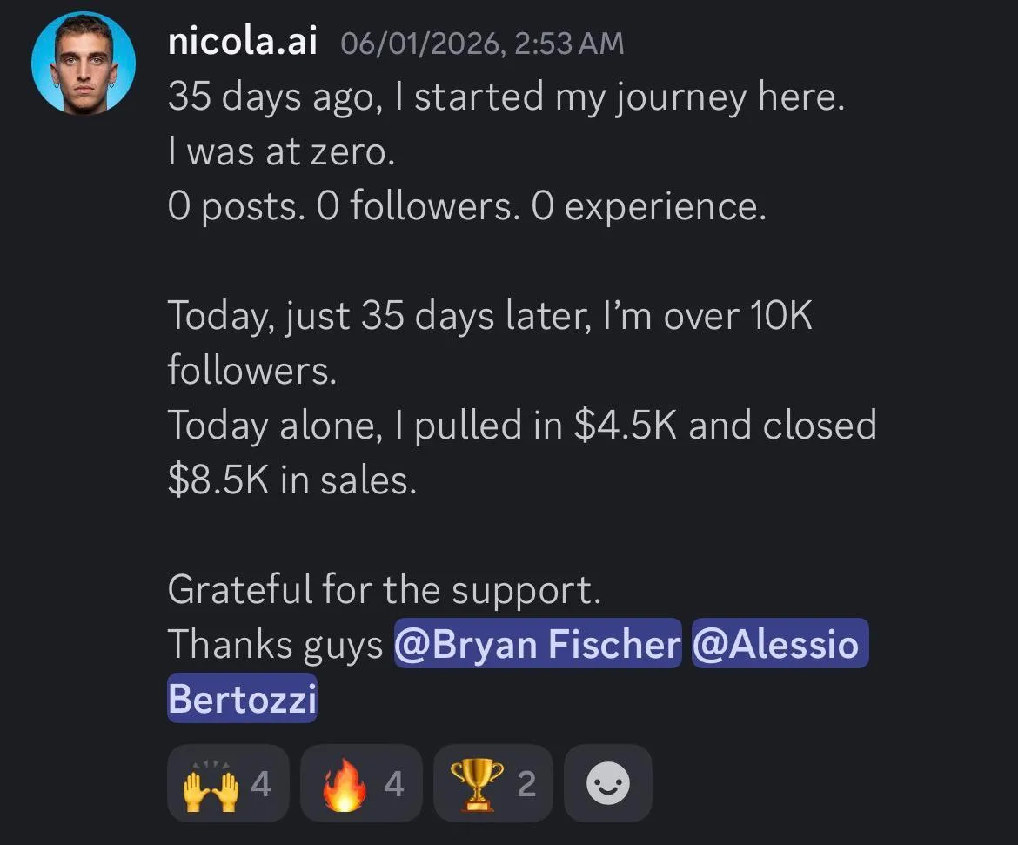Click the '$8.5K in sales.' line
Viewport: 1018px width, 845px height.
pos(291,480)
